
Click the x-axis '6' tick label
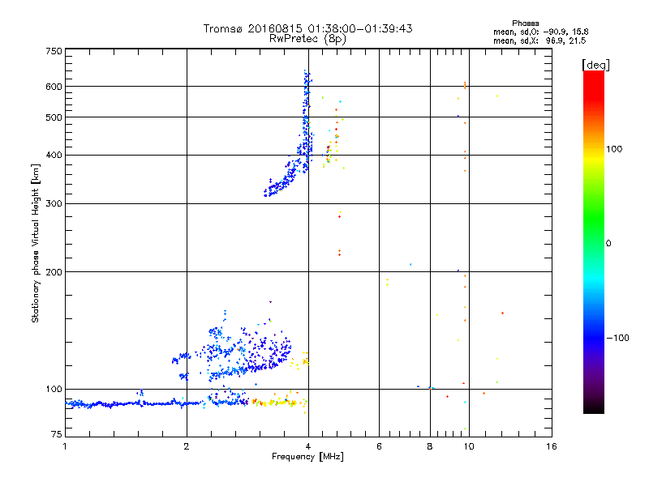click(379, 446)
